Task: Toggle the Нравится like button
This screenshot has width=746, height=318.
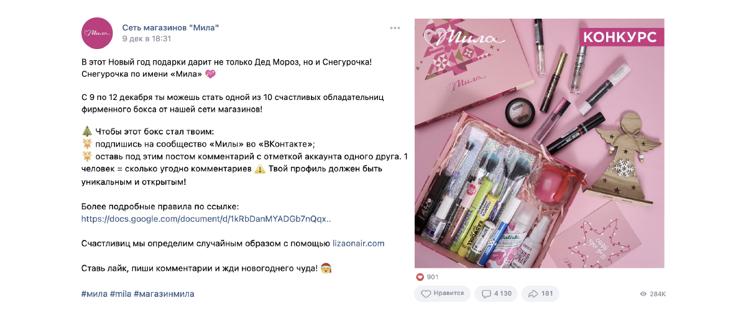Action: [442, 293]
